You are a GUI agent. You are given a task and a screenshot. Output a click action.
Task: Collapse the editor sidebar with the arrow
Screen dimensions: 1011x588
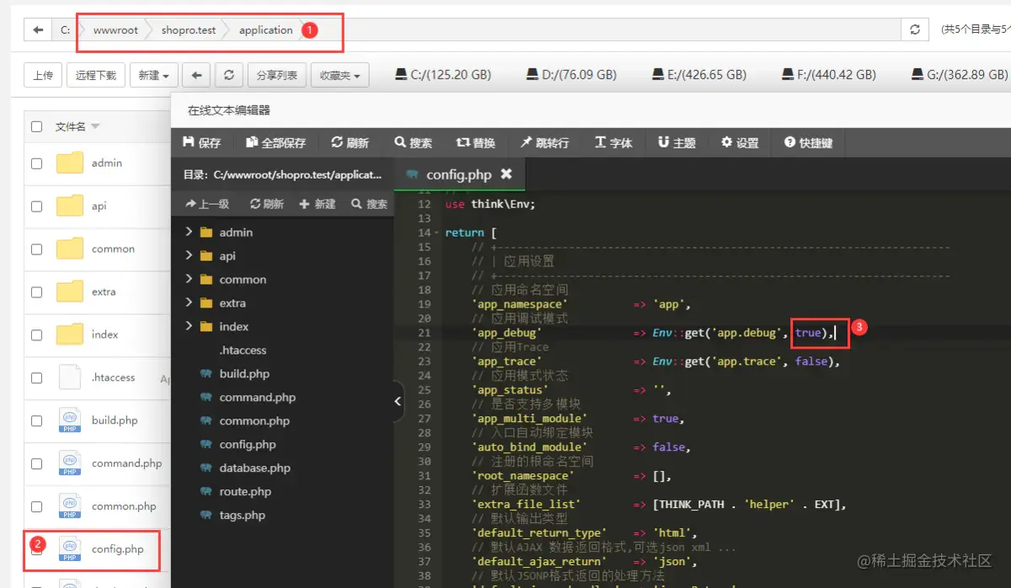(x=398, y=402)
